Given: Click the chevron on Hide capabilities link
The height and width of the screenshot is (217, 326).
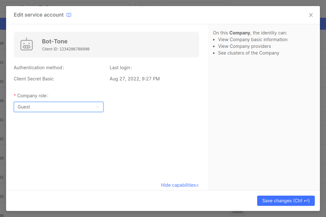Looking at the screenshot, I should point(197,185).
